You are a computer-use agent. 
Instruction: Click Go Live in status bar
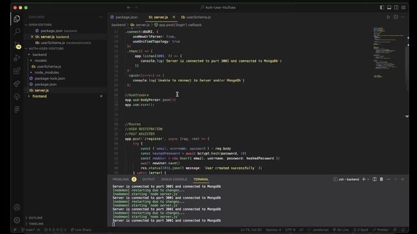pyautogui.click(x=341, y=229)
